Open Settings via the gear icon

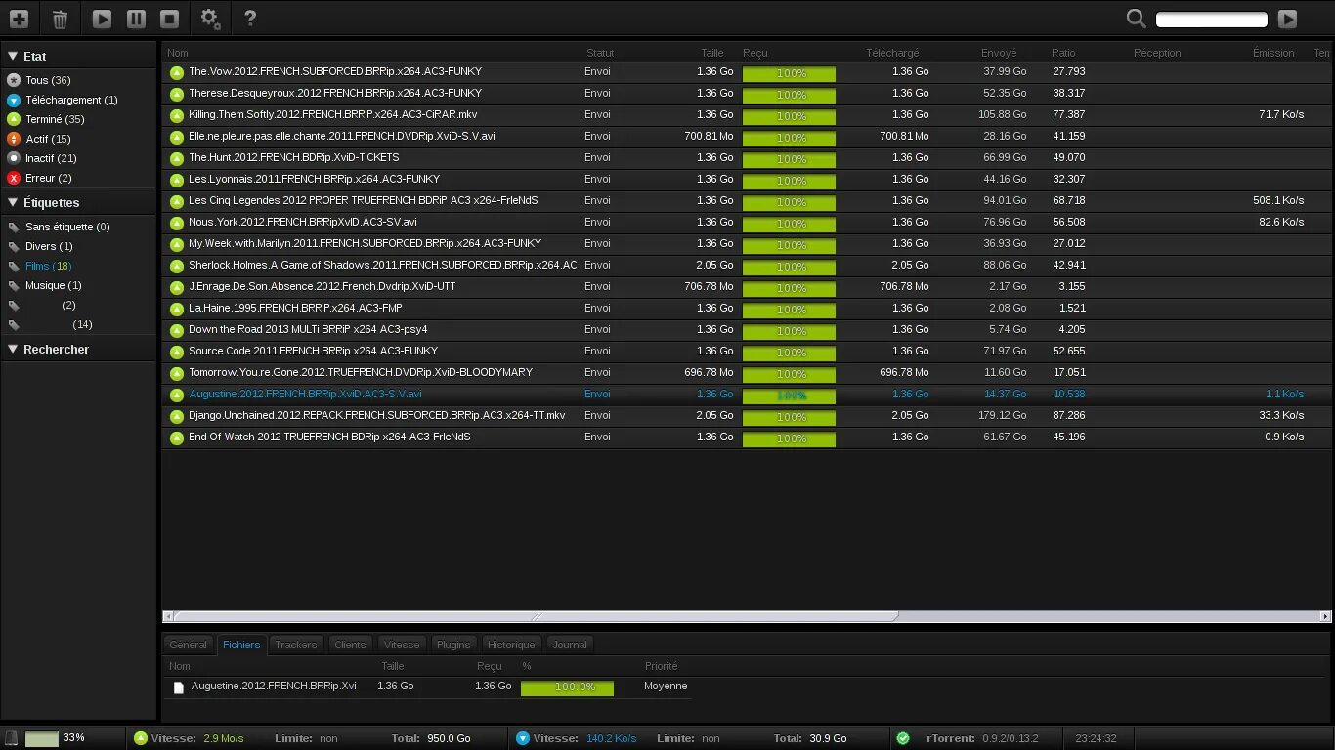pos(209,19)
